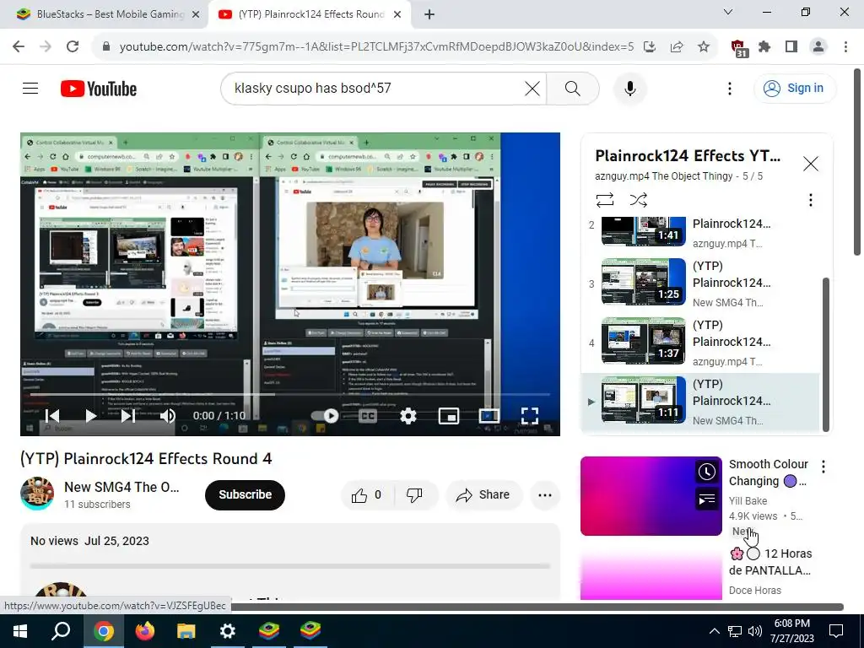Viewport: 864px width, 648px height.
Task: Open more actions below the video
Action: pos(545,494)
